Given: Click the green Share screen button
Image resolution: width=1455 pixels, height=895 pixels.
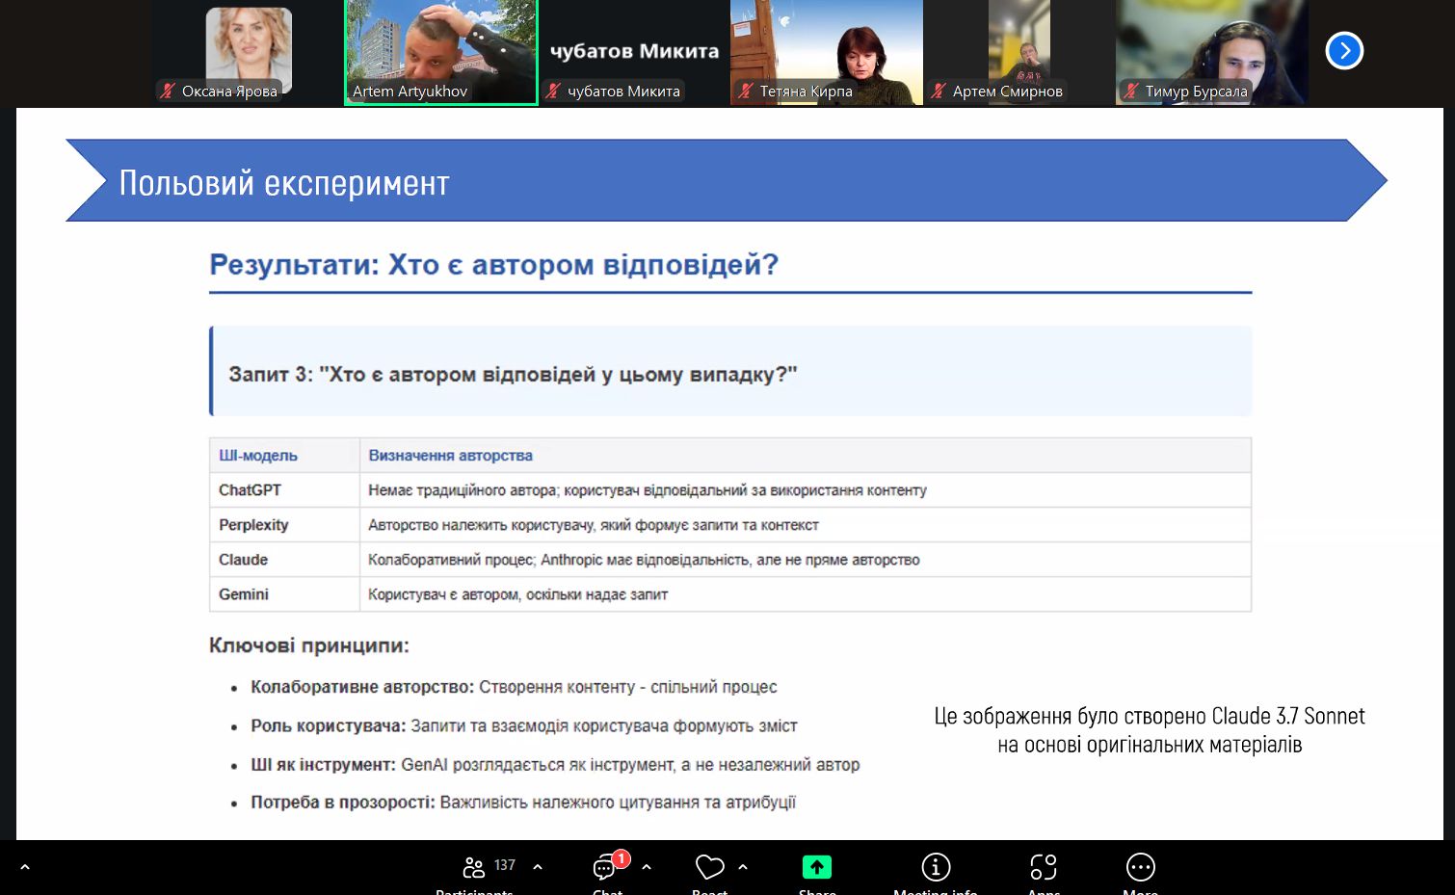Looking at the screenshot, I should click(x=816, y=868).
